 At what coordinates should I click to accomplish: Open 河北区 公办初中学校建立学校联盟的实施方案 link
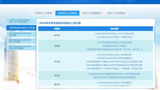coord(114,68)
